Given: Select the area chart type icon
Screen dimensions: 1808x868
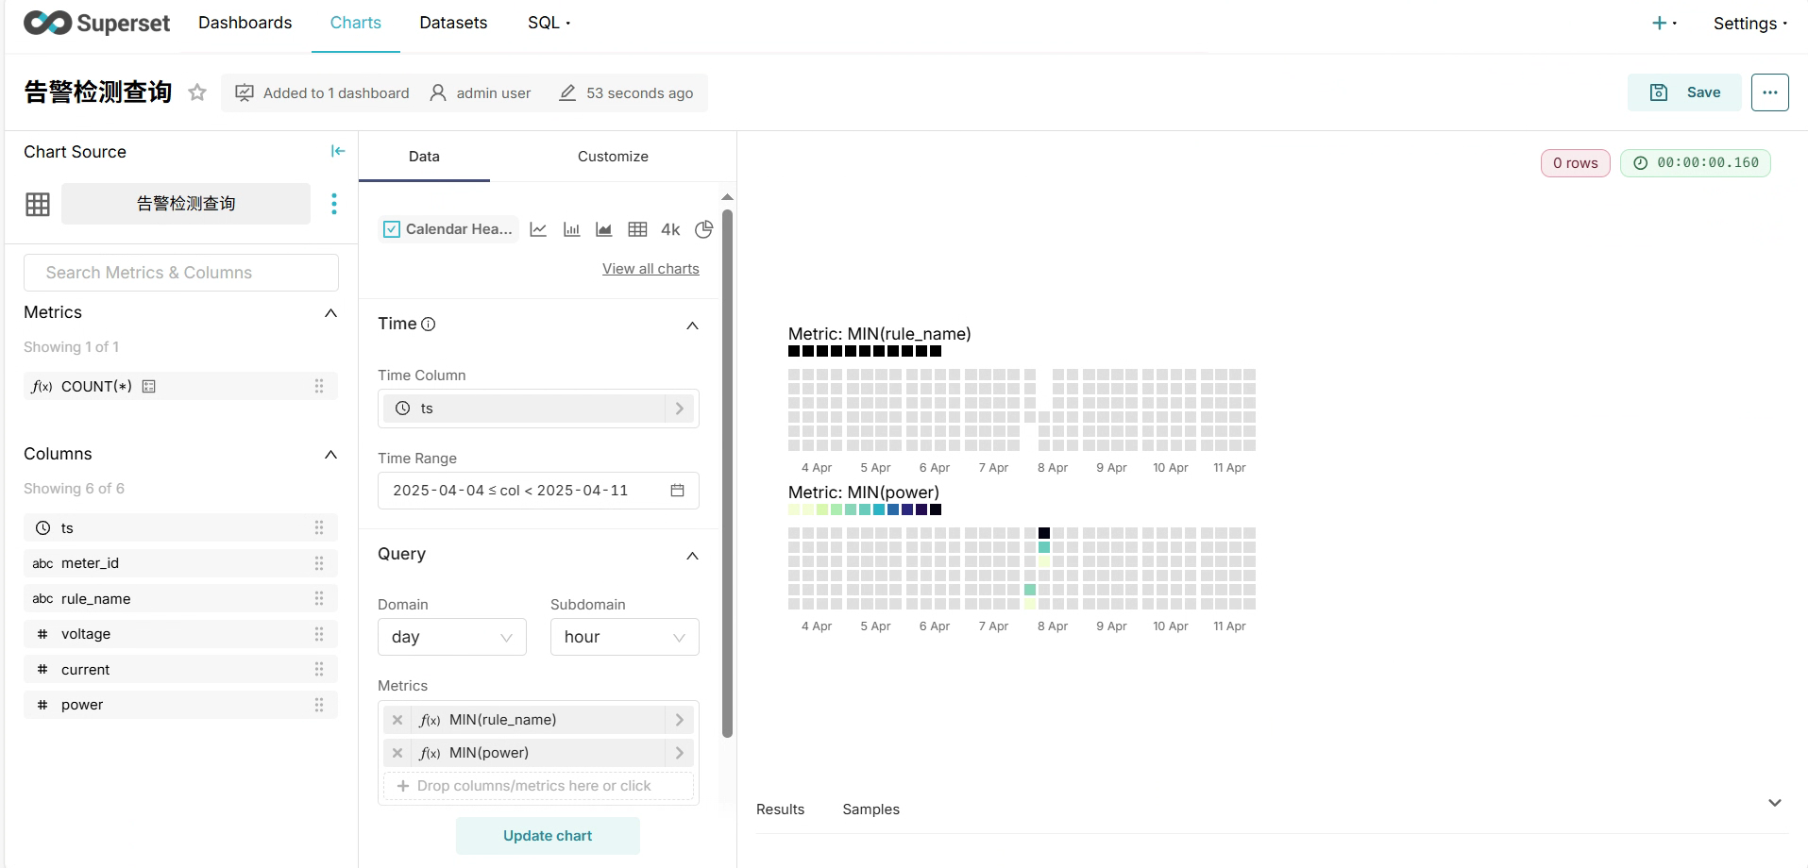Looking at the screenshot, I should 604,229.
